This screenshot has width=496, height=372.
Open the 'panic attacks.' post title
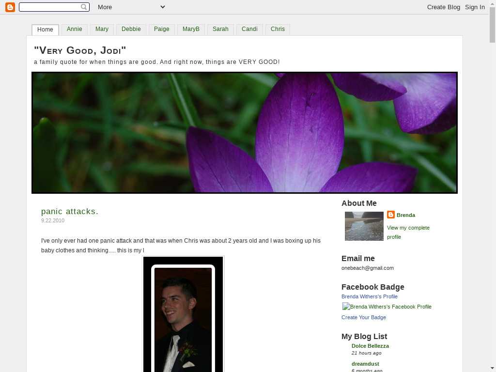(70, 211)
